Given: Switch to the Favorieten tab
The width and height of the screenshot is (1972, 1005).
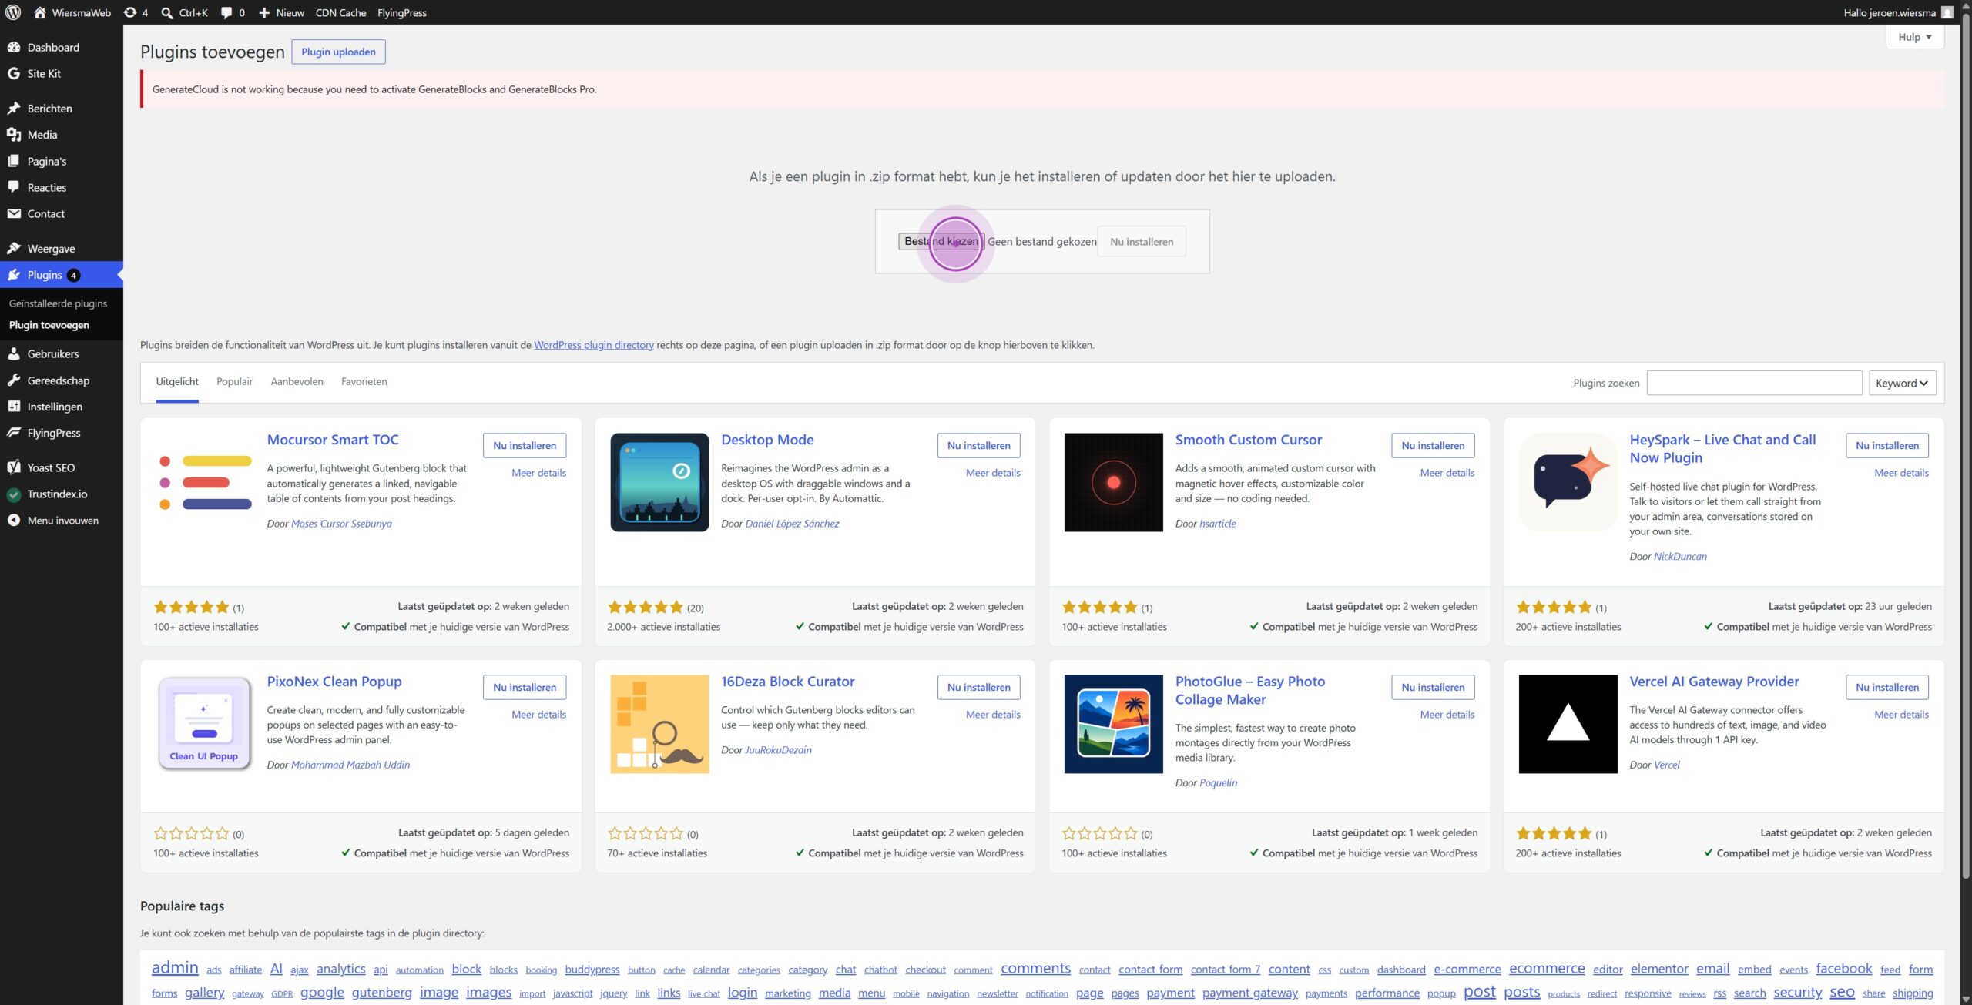Looking at the screenshot, I should 364,381.
